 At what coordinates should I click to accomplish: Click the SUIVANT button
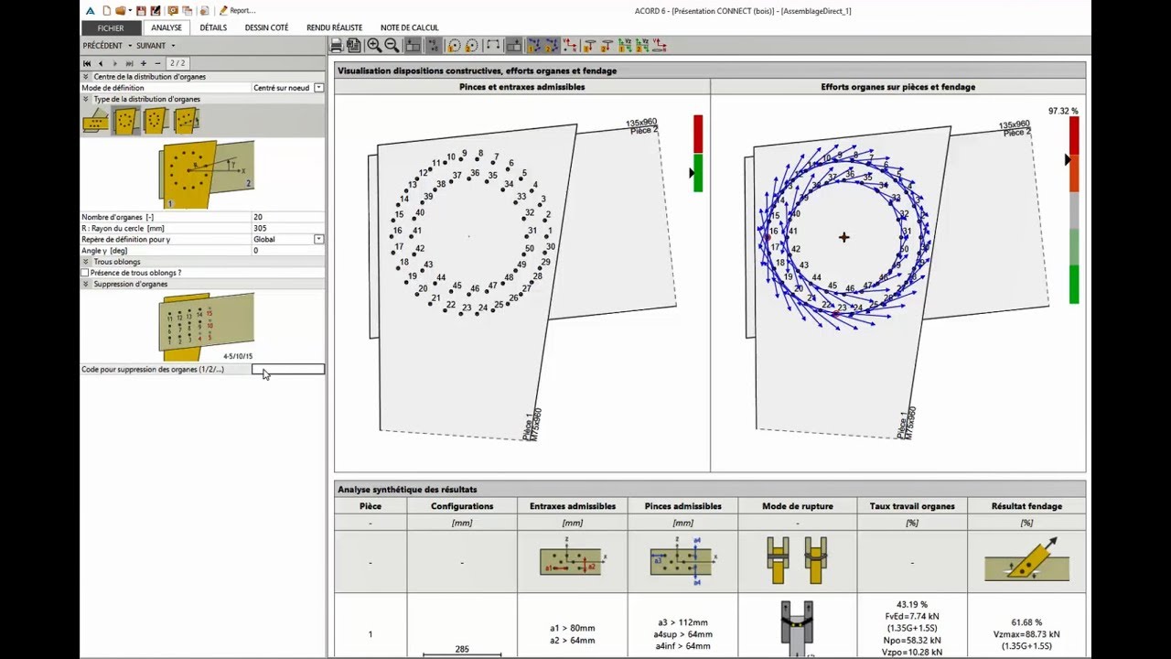click(x=151, y=46)
